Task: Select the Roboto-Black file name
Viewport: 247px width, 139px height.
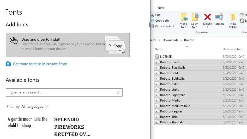Action: point(170,62)
